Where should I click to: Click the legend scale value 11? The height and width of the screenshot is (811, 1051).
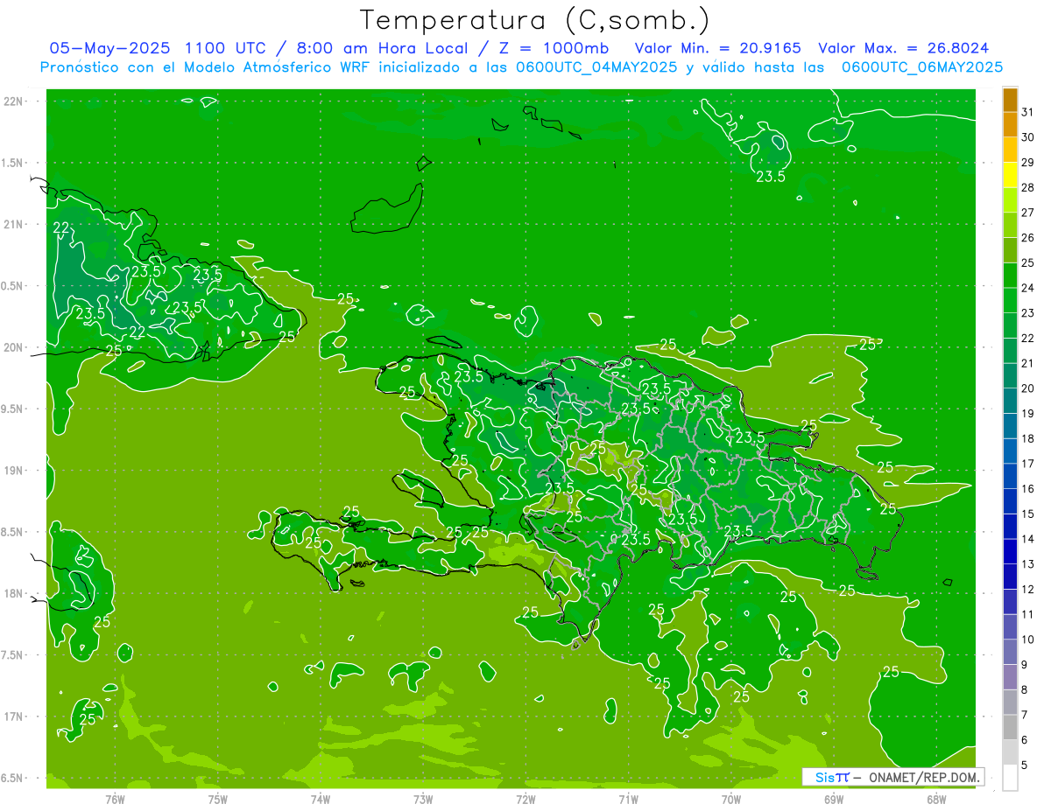pyautogui.click(x=1027, y=614)
